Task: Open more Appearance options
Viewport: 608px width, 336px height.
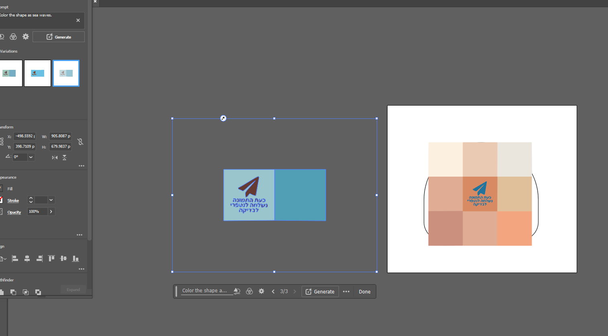Action: click(x=80, y=235)
